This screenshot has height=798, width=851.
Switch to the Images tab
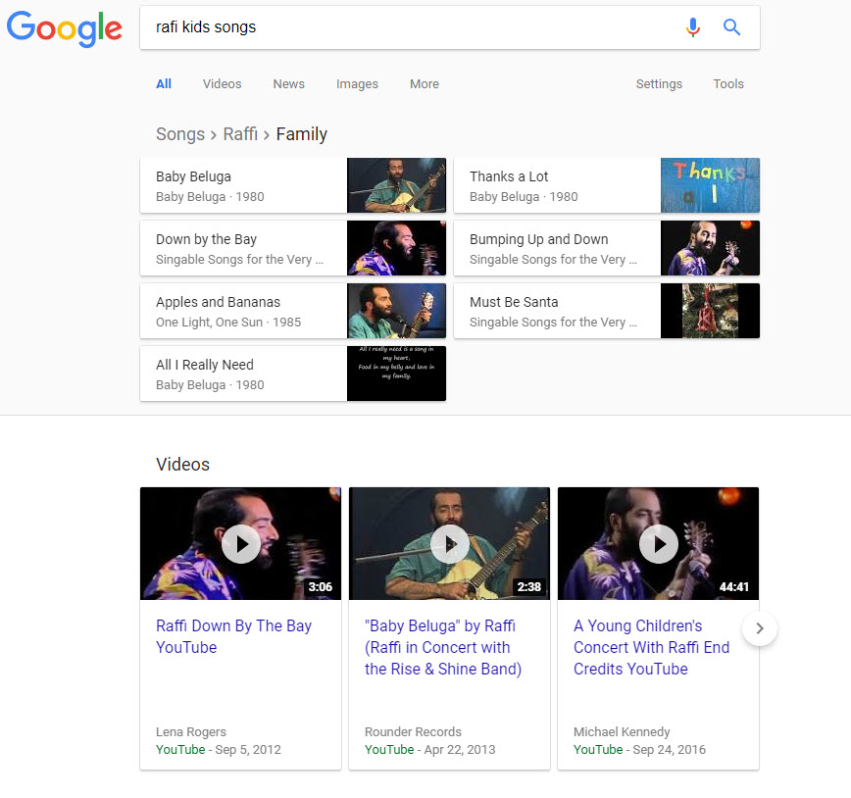(x=357, y=84)
